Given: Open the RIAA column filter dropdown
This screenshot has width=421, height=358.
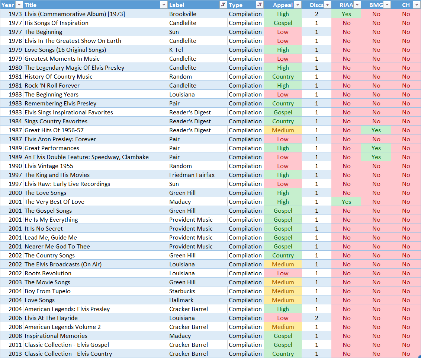Looking at the screenshot, I should pos(357,5).
